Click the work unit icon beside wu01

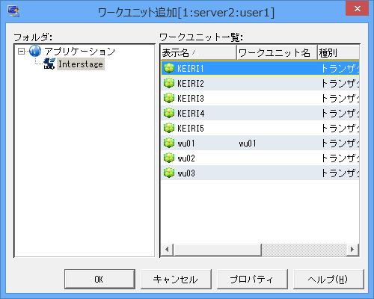click(169, 143)
